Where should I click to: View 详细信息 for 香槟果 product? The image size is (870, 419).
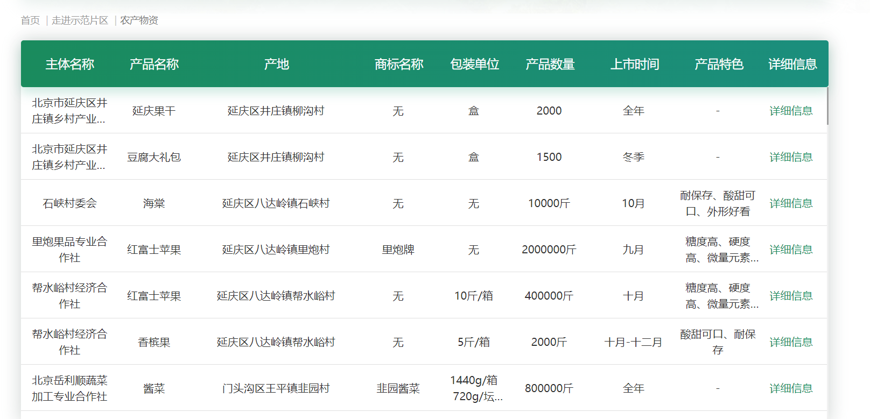pyautogui.click(x=790, y=342)
